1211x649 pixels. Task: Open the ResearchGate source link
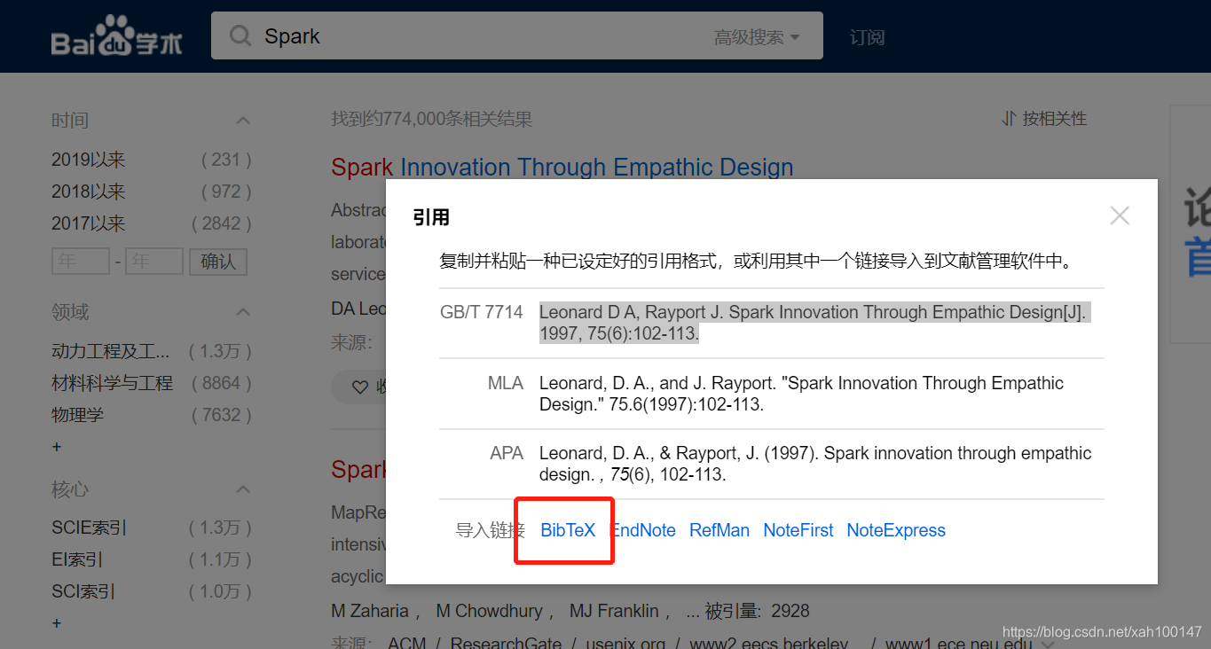[506, 643]
